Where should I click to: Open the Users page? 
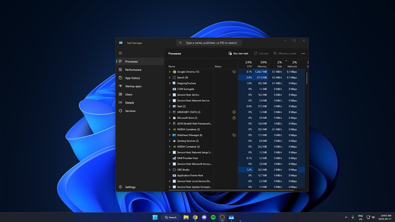click(x=140, y=94)
